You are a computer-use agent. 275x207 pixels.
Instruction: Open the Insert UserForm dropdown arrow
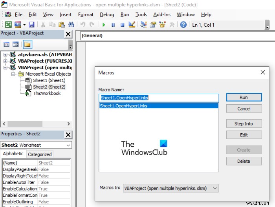(x=24, y=25)
